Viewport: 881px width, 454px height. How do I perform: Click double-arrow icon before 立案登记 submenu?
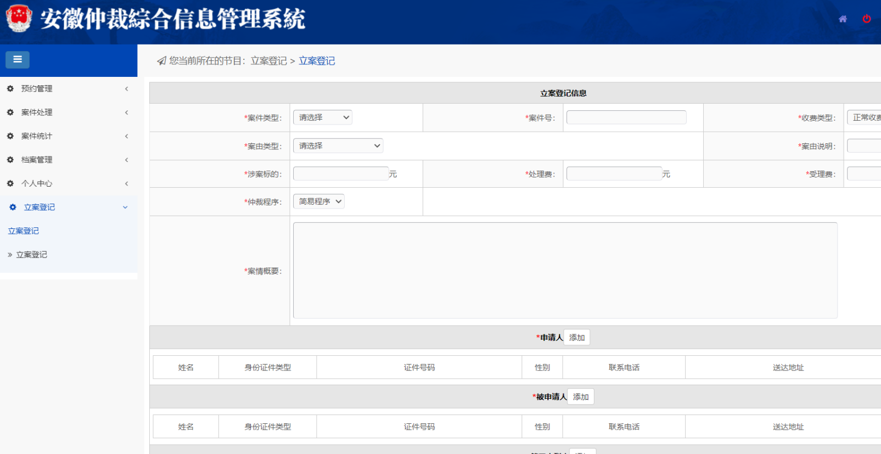(10, 255)
